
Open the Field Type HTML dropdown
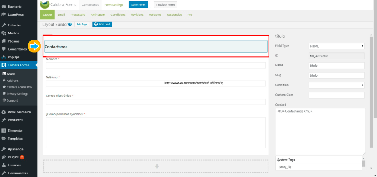point(336,46)
